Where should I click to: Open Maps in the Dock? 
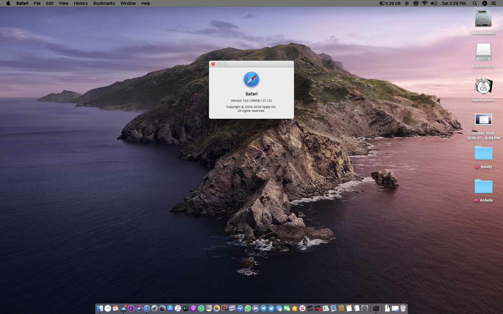(x=326, y=308)
